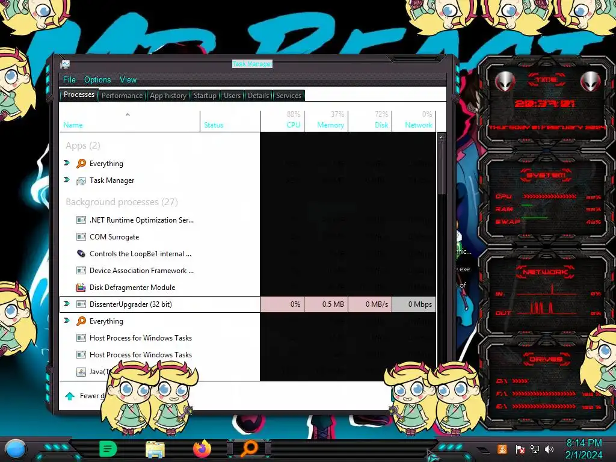The height and width of the screenshot is (462, 616).
Task: Click the COM Surrogate process icon
Action: tap(81, 237)
